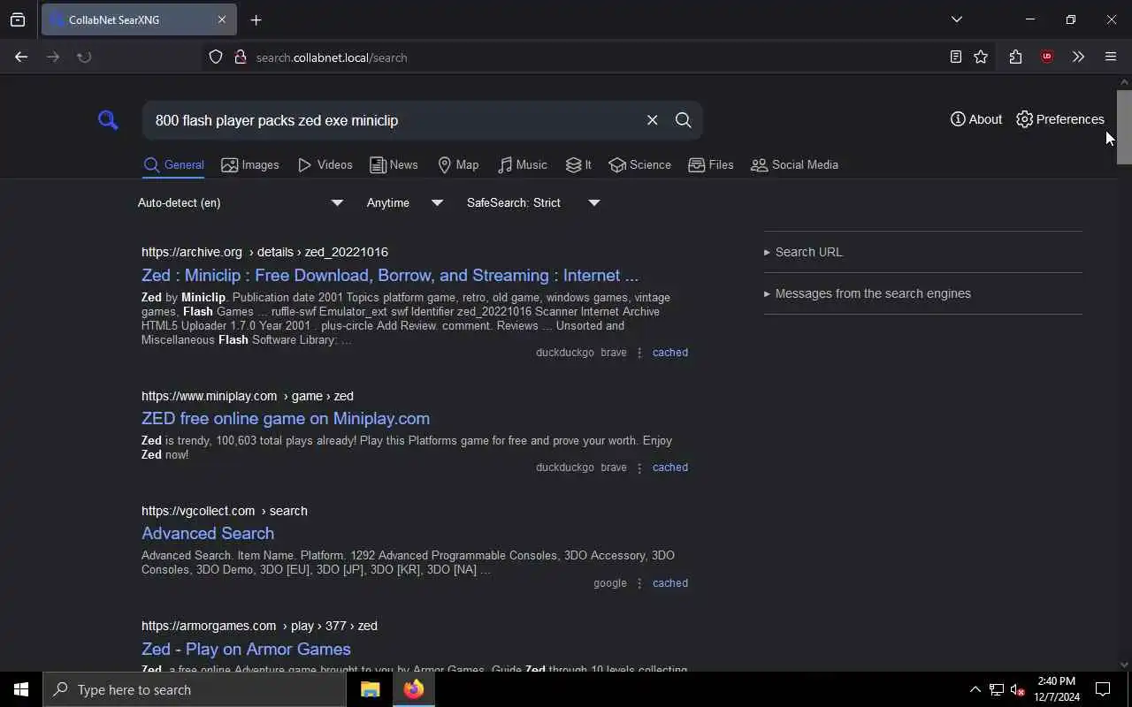Open site security padlock info
The image size is (1132, 707).
(x=240, y=57)
